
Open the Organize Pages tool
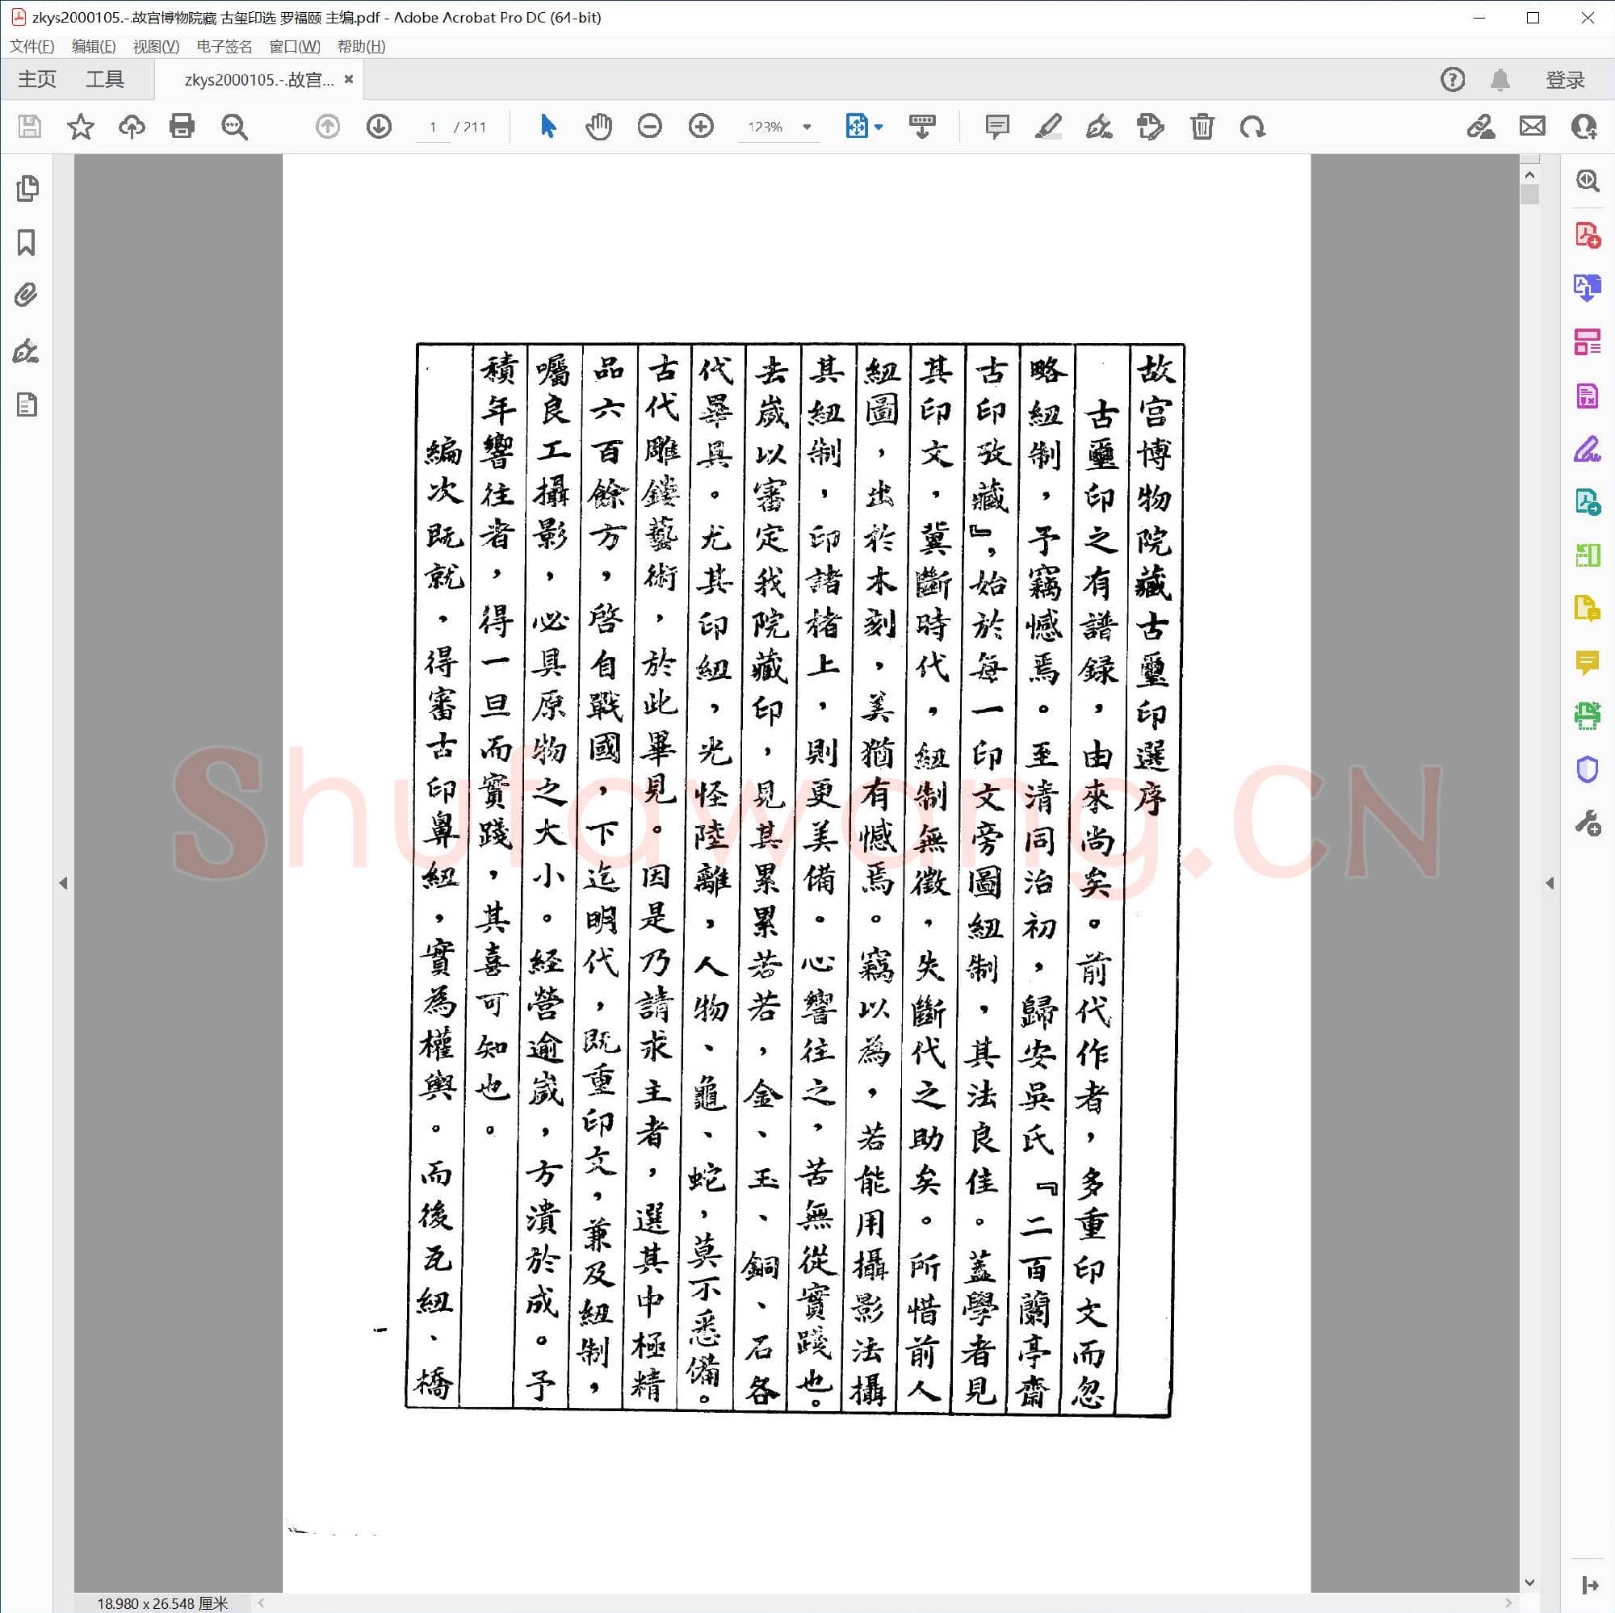point(1586,337)
